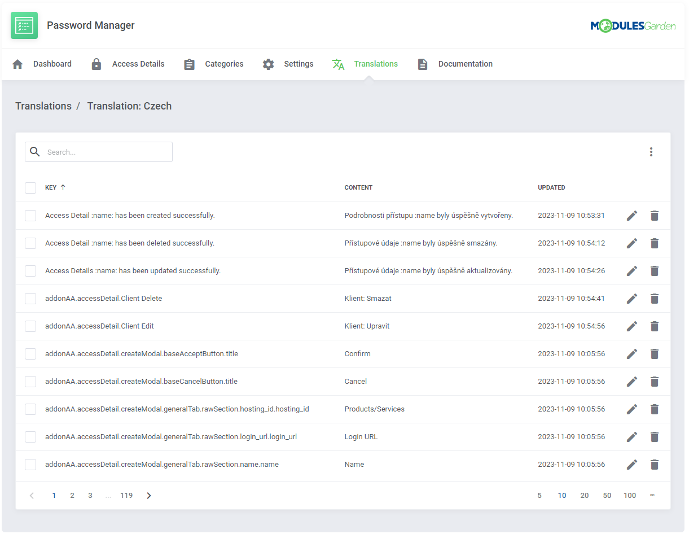Go to previous page with chevron
This screenshot has width=689, height=534.
pos(32,496)
